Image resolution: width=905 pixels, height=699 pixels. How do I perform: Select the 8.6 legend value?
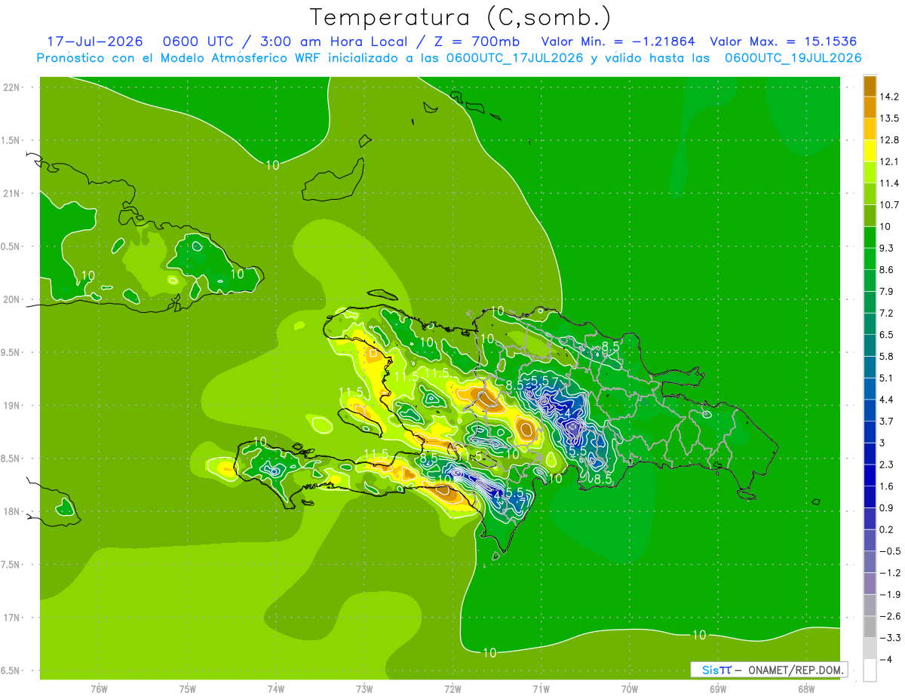click(888, 270)
